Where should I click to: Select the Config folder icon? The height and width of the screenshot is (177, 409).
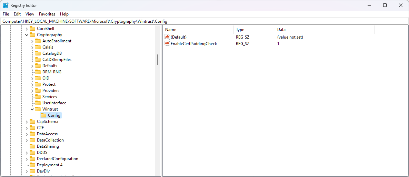43,115
